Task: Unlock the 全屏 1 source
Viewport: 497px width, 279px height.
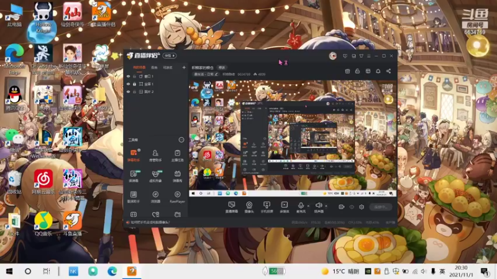Action: pyautogui.click(x=134, y=84)
